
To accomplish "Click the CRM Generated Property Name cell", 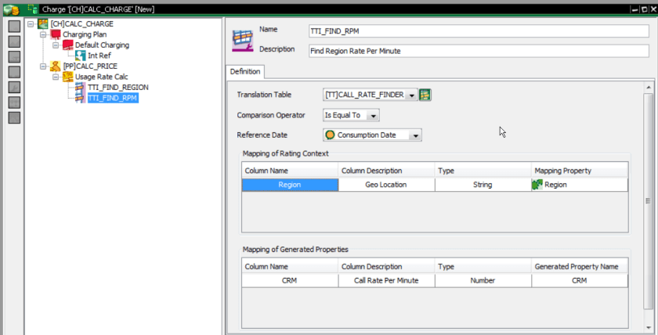I will coord(579,280).
